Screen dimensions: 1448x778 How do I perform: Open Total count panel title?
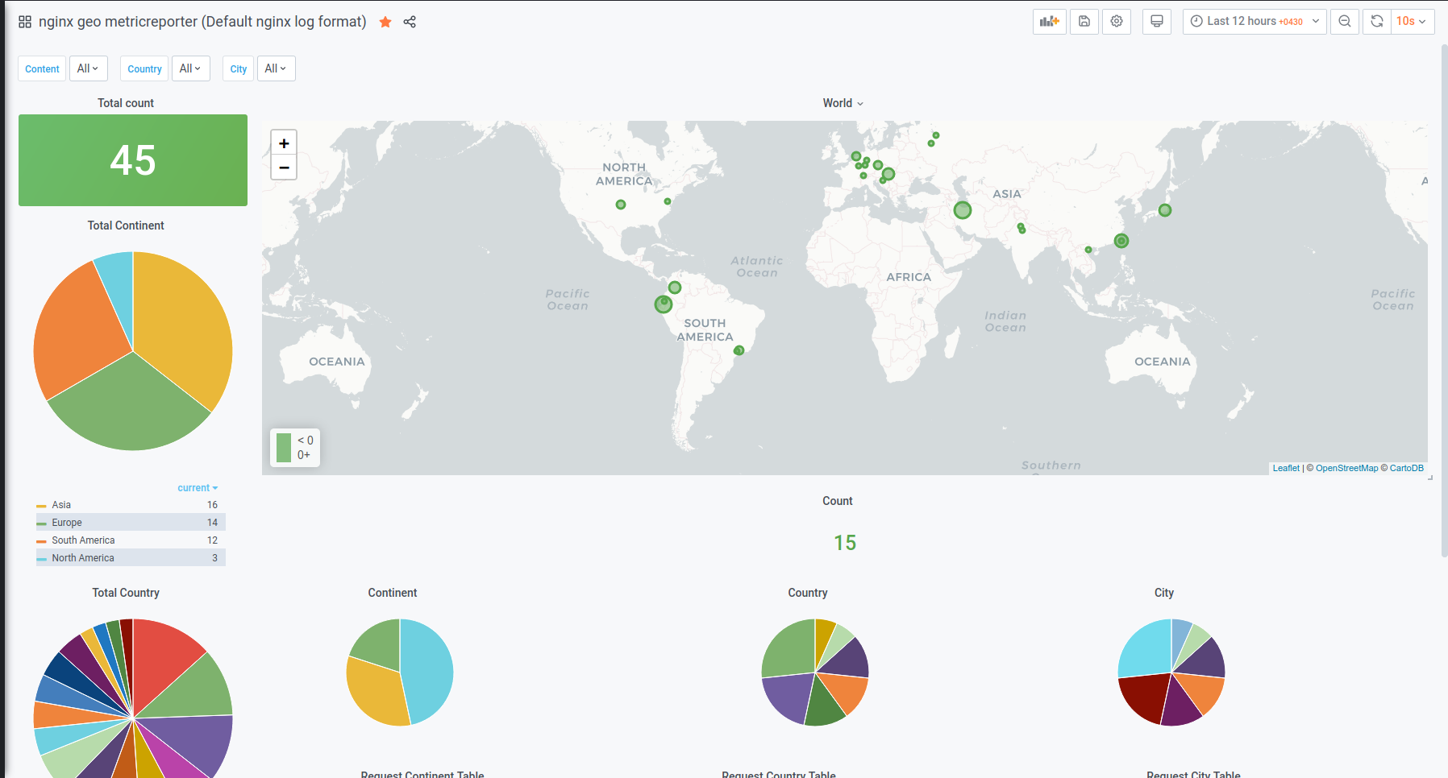pos(126,103)
